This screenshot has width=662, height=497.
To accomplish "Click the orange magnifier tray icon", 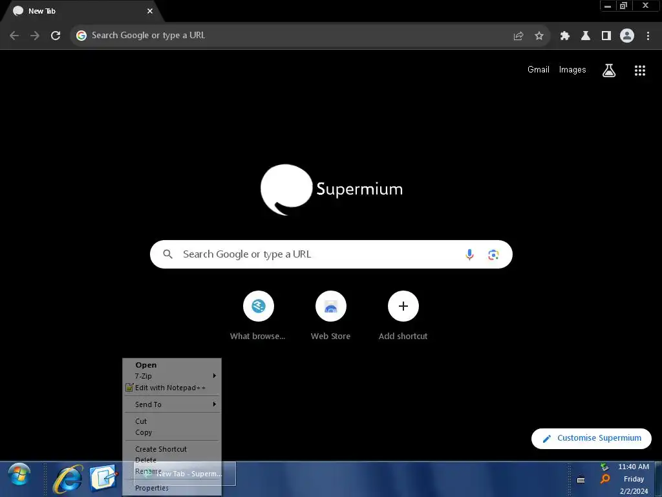I will click(605, 479).
